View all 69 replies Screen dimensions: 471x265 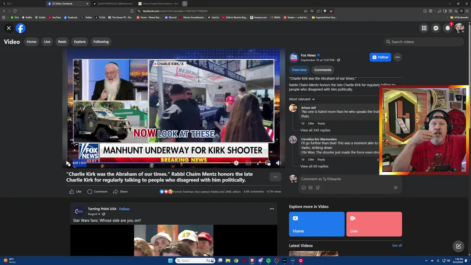click(x=314, y=166)
